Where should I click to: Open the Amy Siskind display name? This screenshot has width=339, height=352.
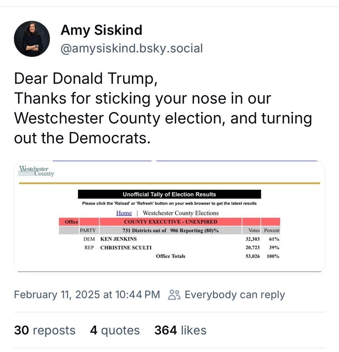pyautogui.click(x=101, y=30)
